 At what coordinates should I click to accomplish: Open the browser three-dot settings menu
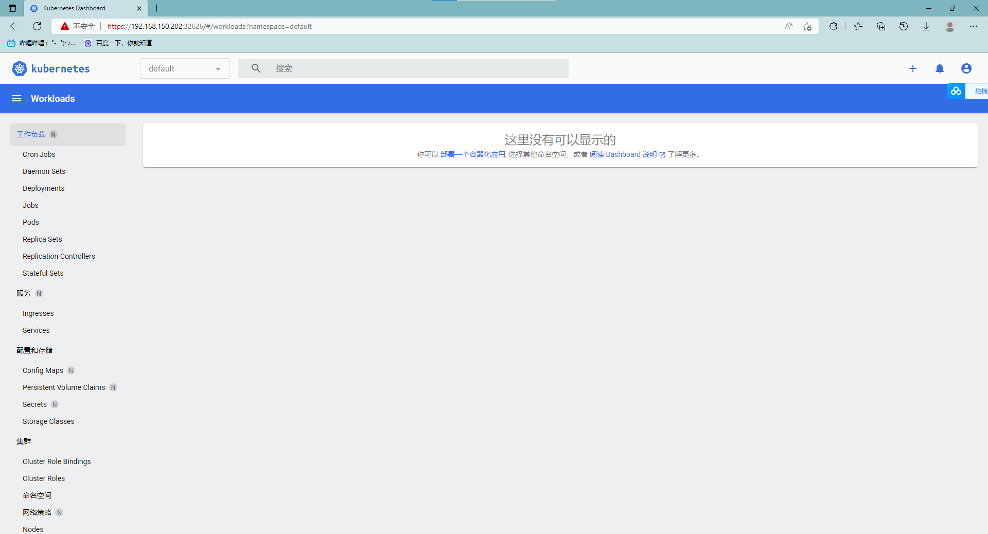974,26
